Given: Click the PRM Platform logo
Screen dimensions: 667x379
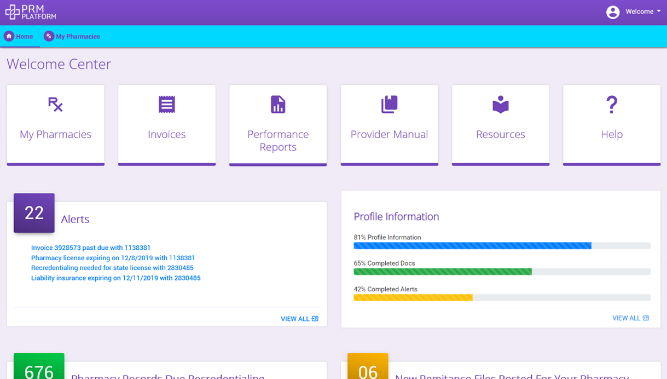Looking at the screenshot, I should (31, 12).
